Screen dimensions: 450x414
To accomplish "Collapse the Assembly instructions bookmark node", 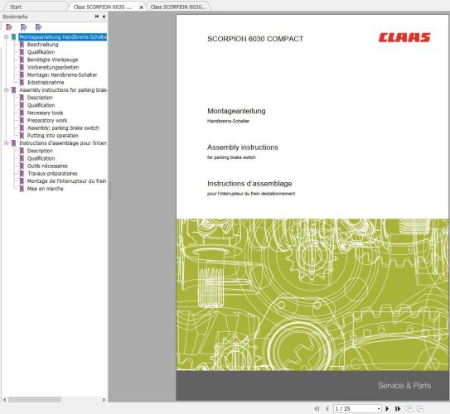I will click(6, 90).
